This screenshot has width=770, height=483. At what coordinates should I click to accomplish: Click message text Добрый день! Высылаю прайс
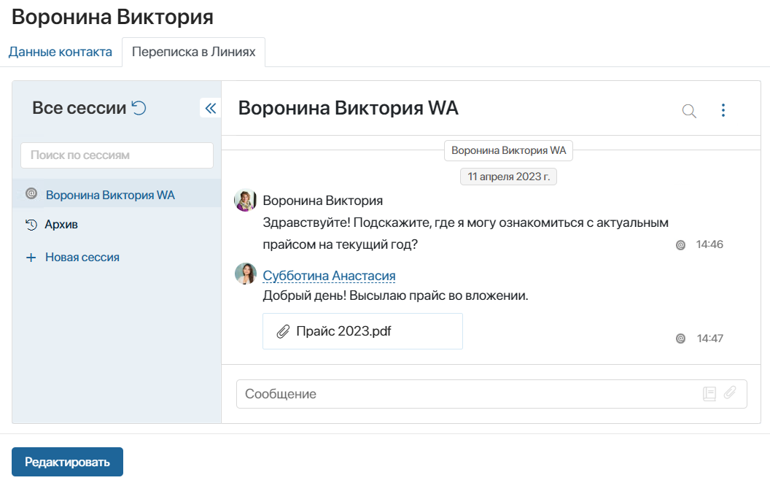point(395,295)
